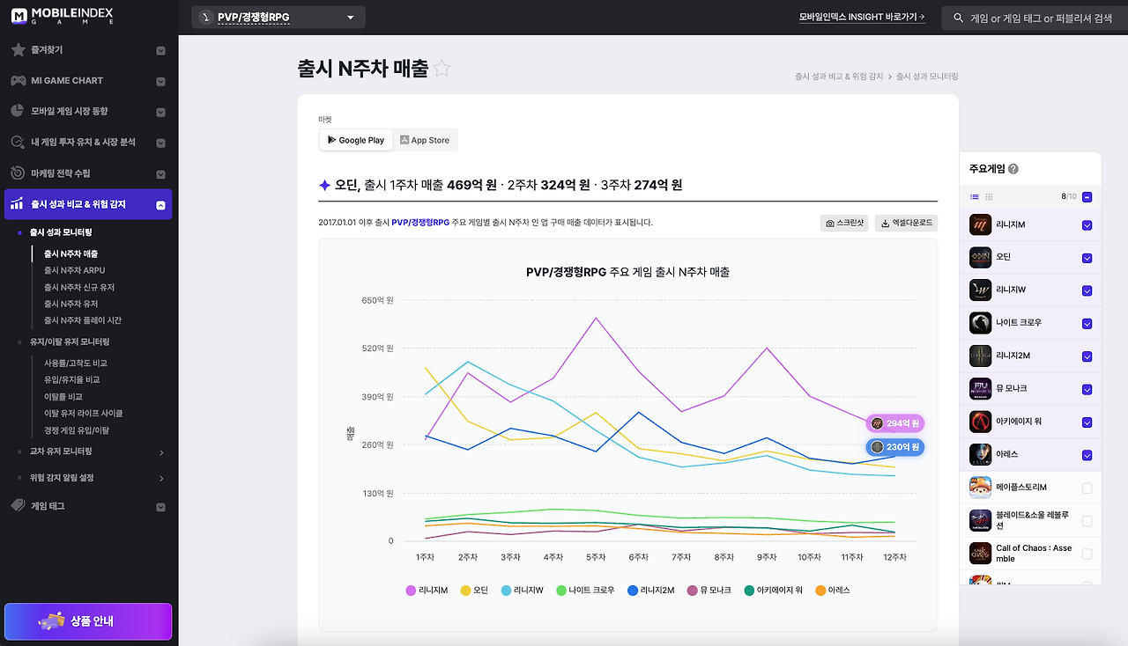Favorite this page with the title star
Viewport: 1128px width, 646px height.
442,69
